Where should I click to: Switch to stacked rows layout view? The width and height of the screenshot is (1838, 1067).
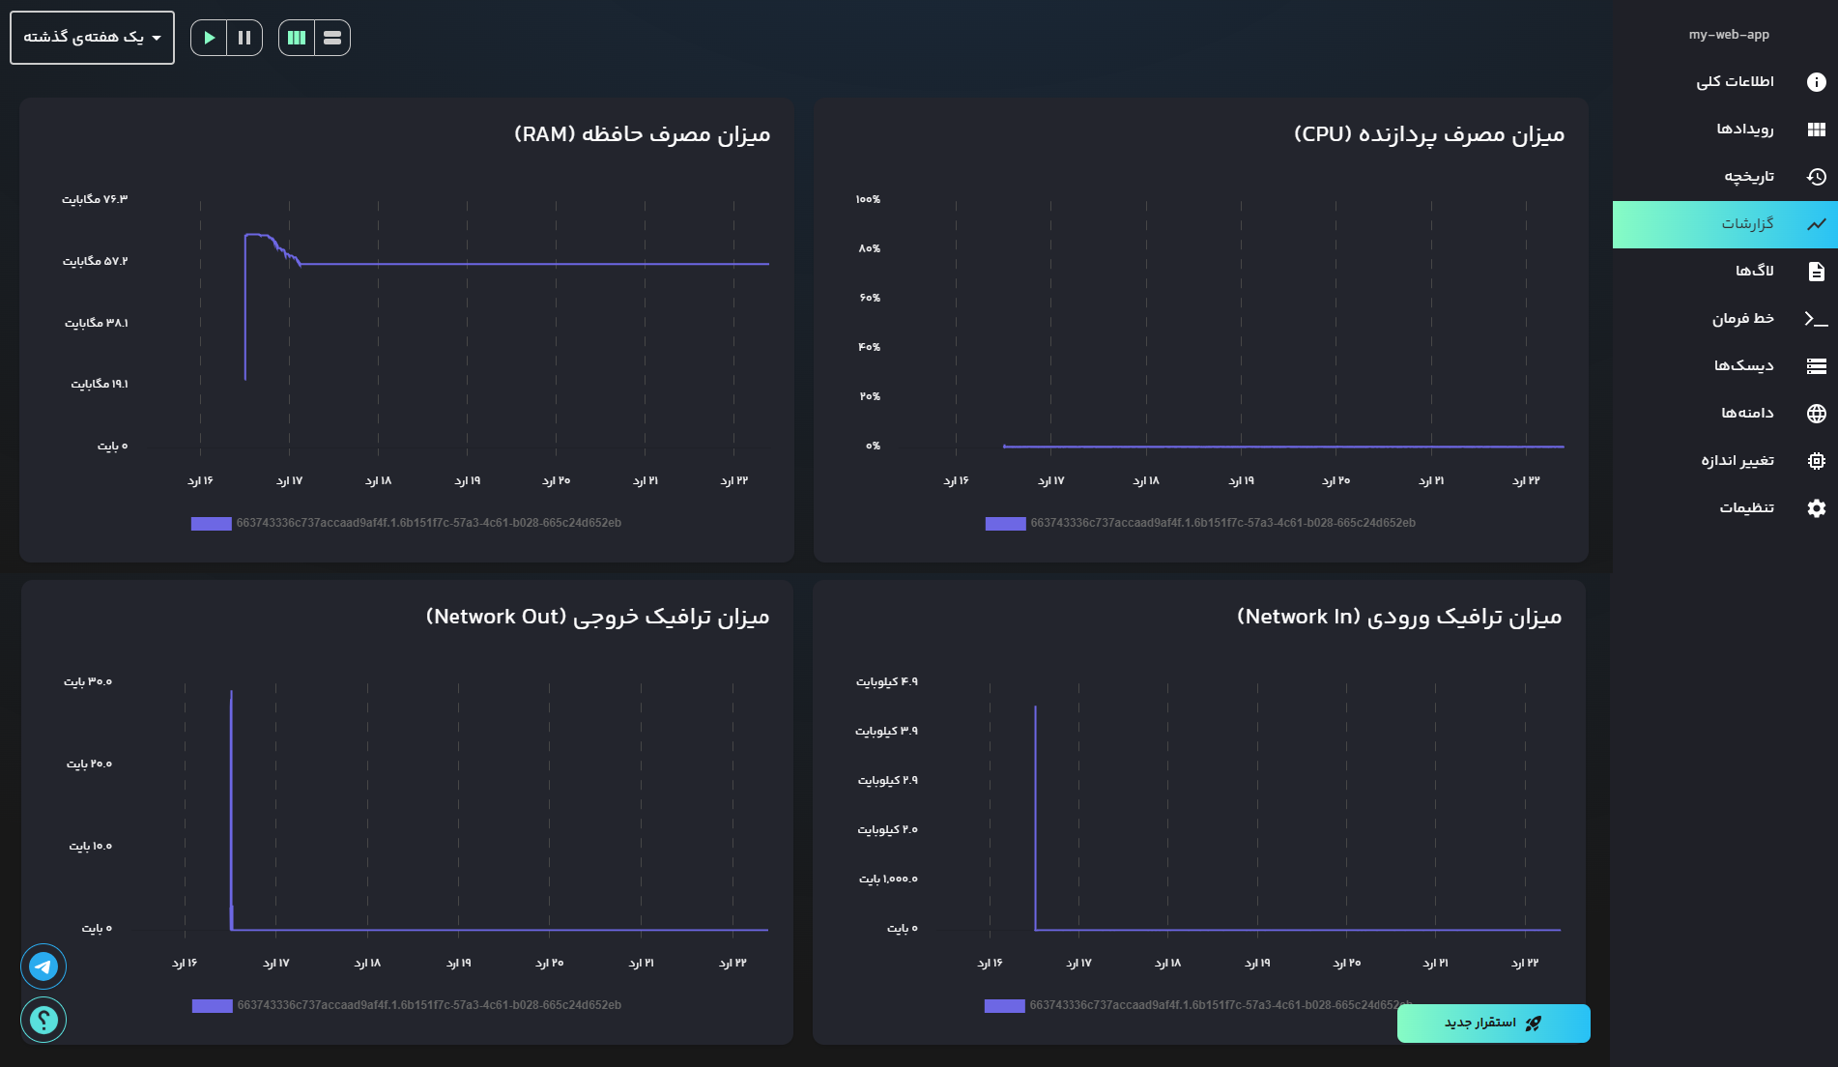pos(332,38)
